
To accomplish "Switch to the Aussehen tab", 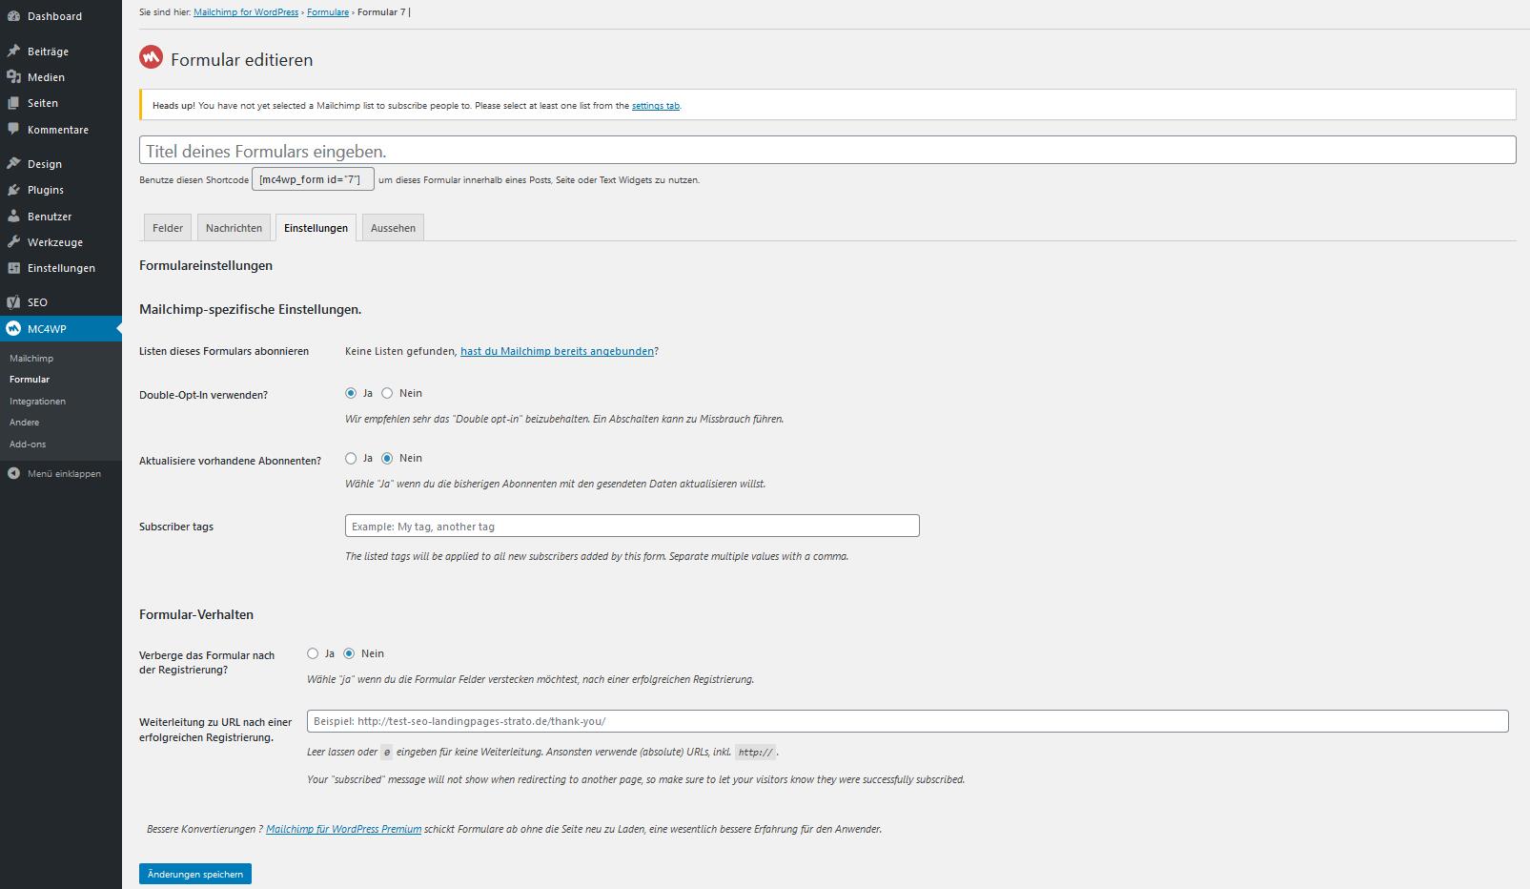I will [x=393, y=227].
